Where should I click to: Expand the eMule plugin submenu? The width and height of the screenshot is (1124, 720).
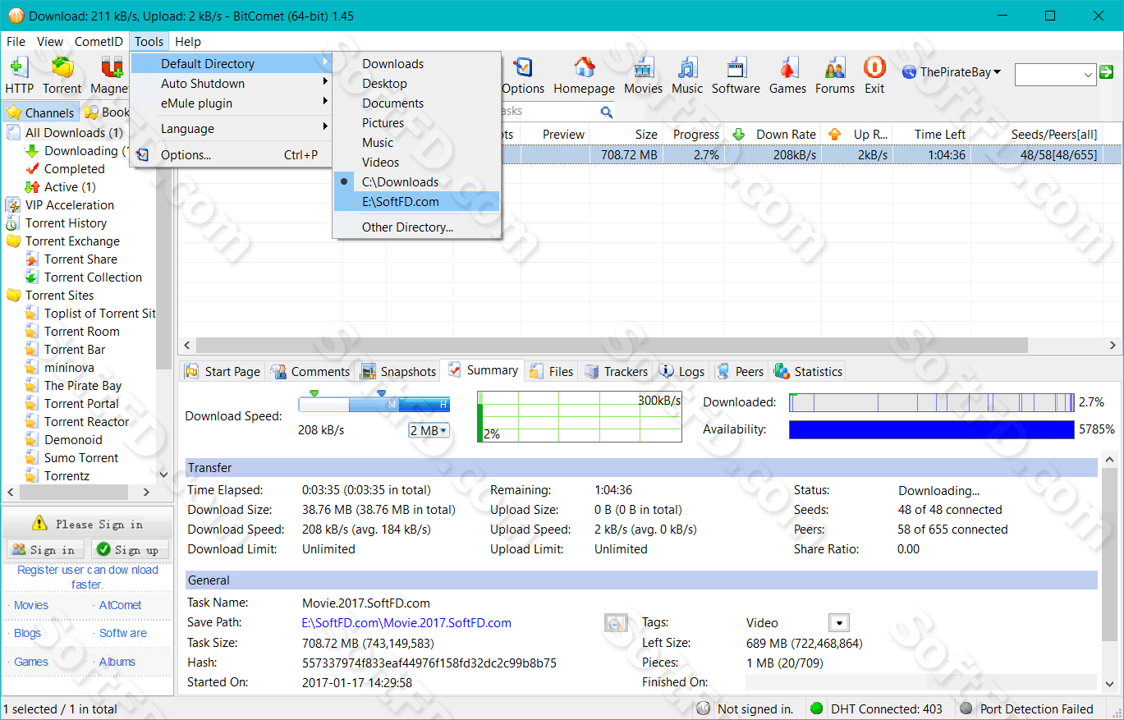[x=233, y=103]
